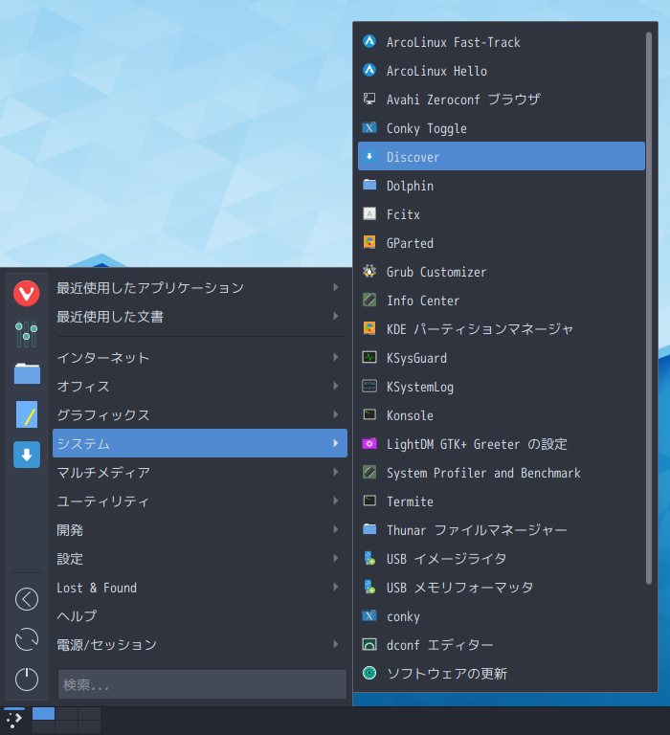This screenshot has height=735, width=670.
Task: Expand 最近使用したアプリケーション submenu arrow
Action: tap(336, 287)
